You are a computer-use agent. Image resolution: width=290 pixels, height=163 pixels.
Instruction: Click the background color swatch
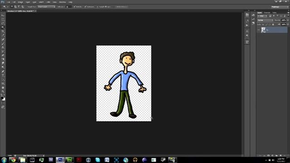4,99
